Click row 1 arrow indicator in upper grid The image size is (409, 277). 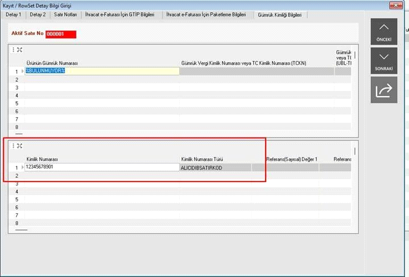coord(23,71)
